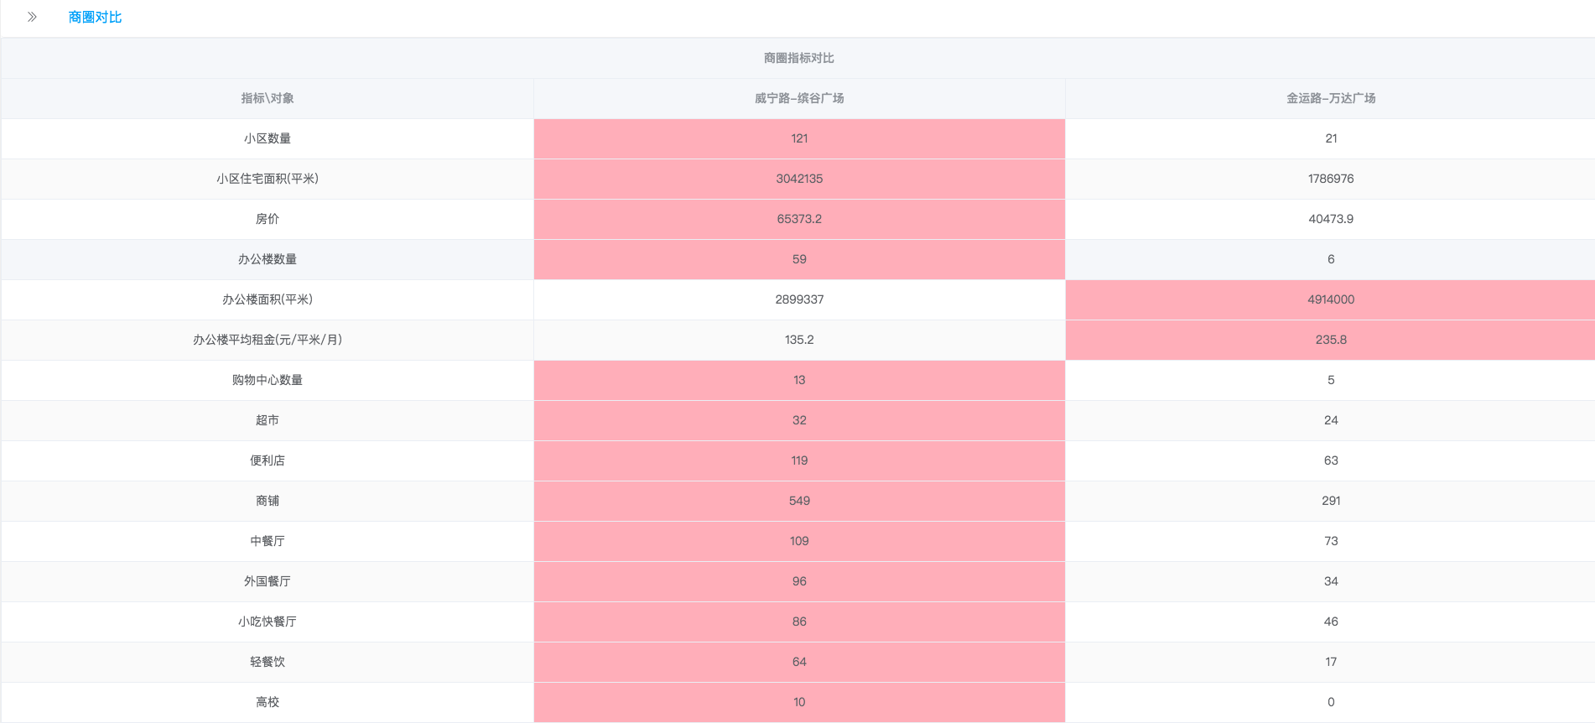
Task: Select the 购物中心数量 row label
Action: 268,380
